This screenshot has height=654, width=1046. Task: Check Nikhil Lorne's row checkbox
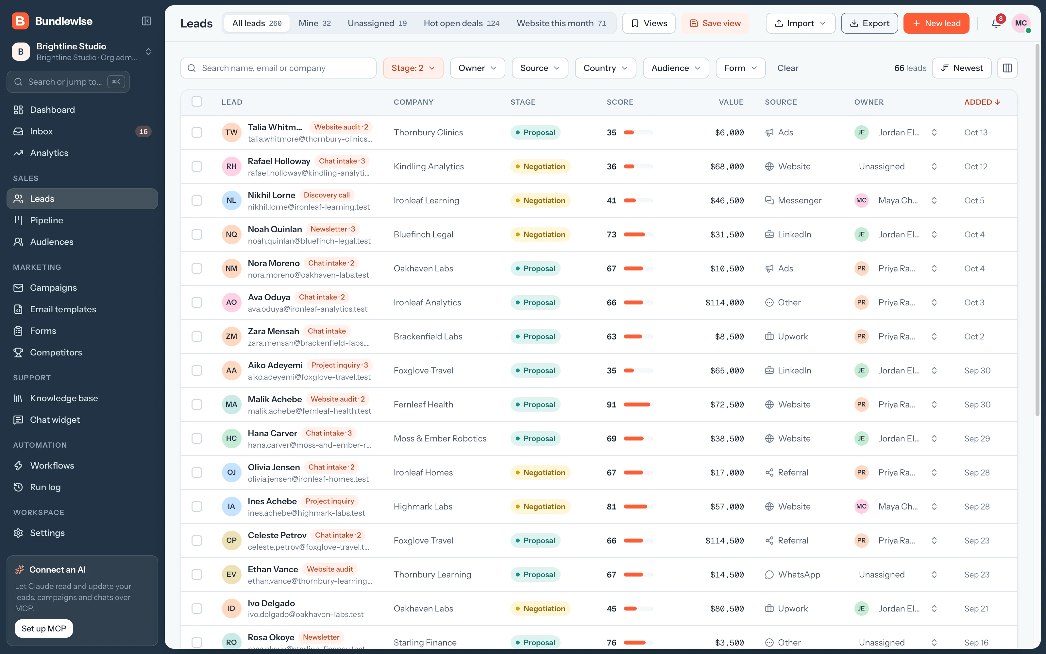pos(197,200)
